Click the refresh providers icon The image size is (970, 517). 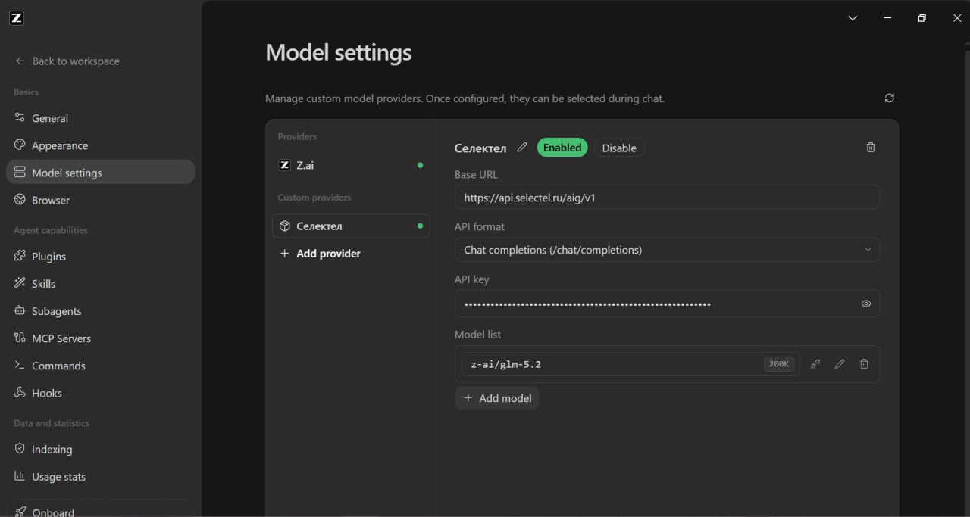890,98
